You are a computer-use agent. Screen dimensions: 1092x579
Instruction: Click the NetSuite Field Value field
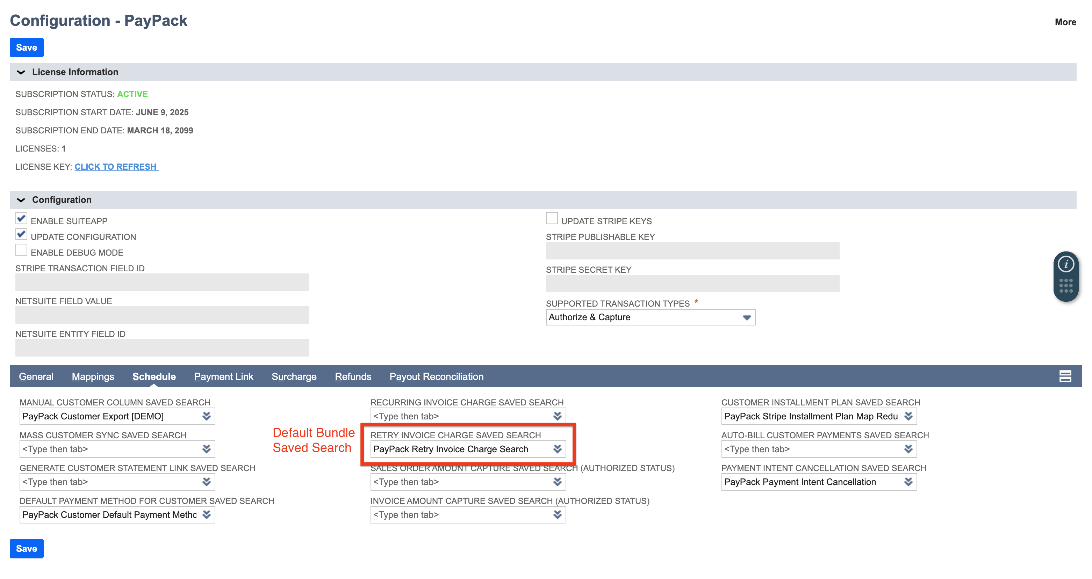pos(162,315)
